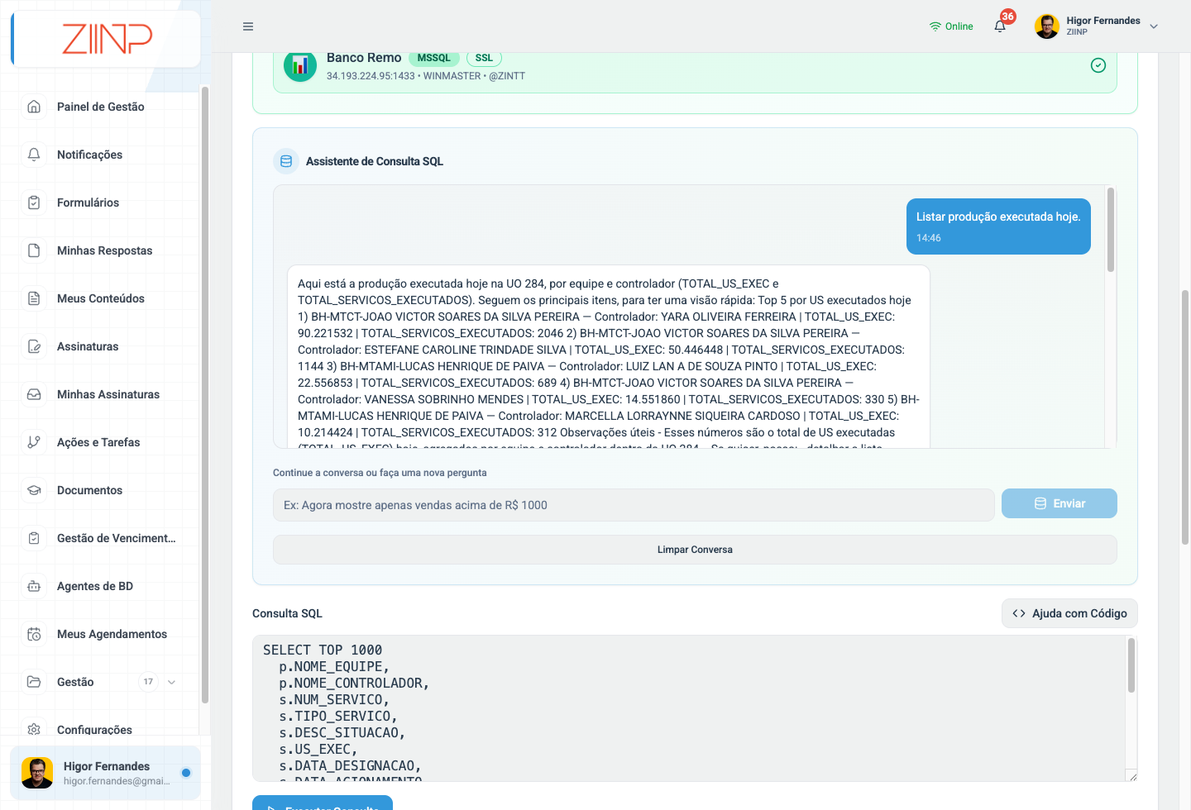Click the SQL editor scrollbar

(x=1131, y=665)
